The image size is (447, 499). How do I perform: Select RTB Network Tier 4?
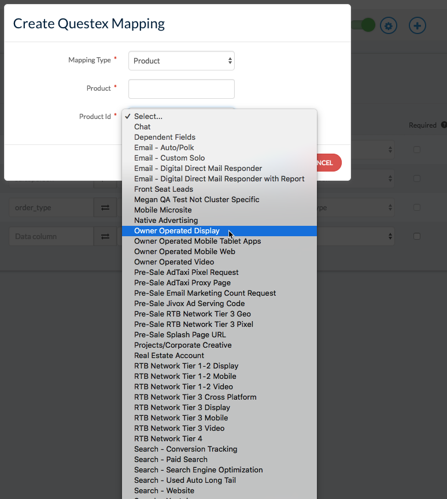(x=219, y=439)
